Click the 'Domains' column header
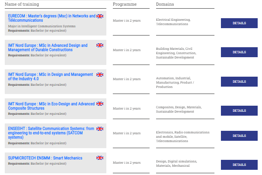The width and height of the screenshot is (262, 175). (165, 4)
